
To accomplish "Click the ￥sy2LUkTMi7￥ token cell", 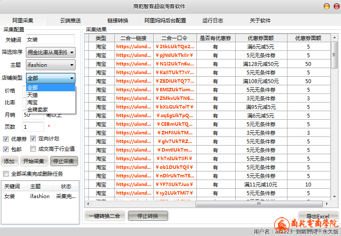I will (175, 193).
